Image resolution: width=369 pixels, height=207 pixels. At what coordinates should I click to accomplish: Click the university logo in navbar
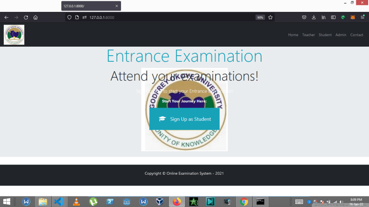coord(14,35)
